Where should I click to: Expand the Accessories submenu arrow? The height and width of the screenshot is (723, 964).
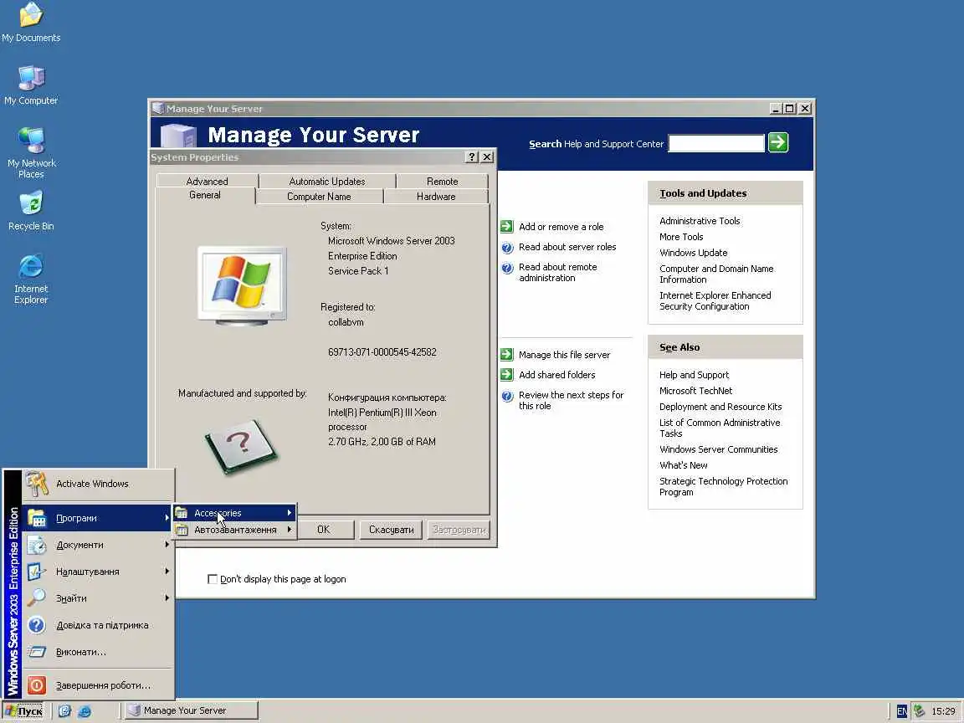coord(289,513)
